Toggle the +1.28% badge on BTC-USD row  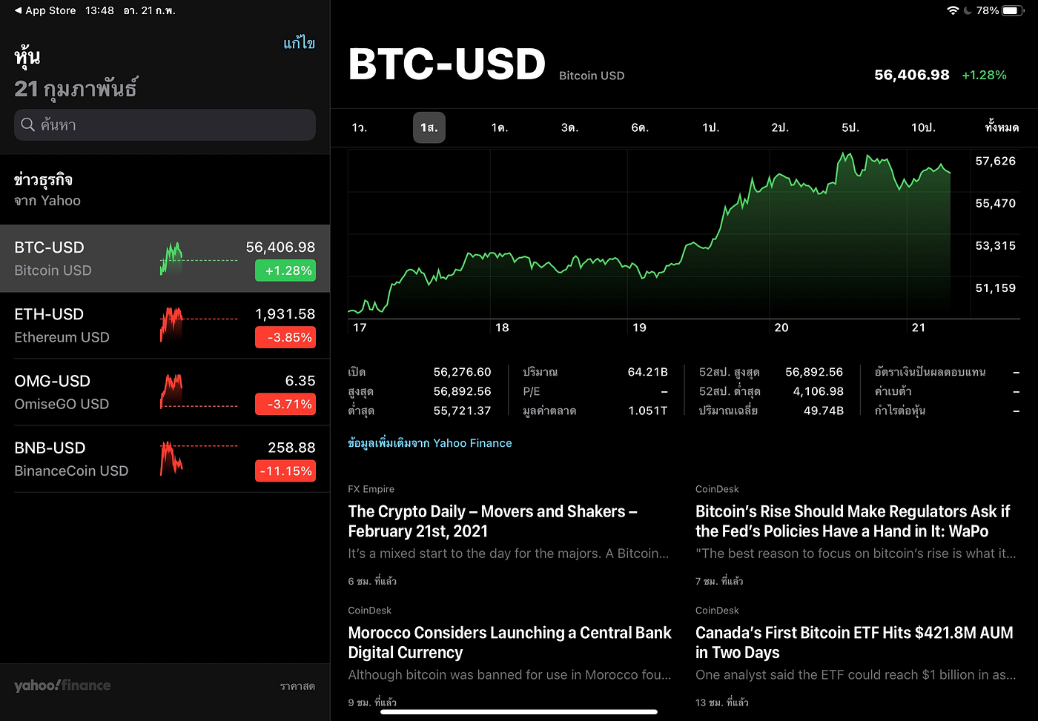click(285, 270)
